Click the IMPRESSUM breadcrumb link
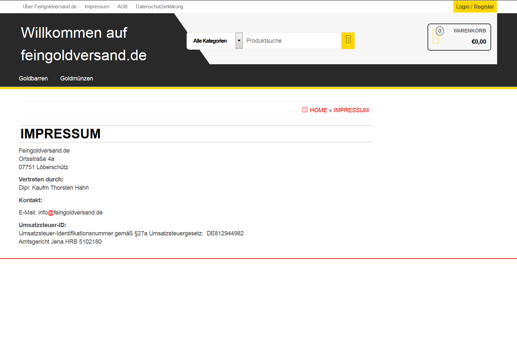 coord(351,110)
